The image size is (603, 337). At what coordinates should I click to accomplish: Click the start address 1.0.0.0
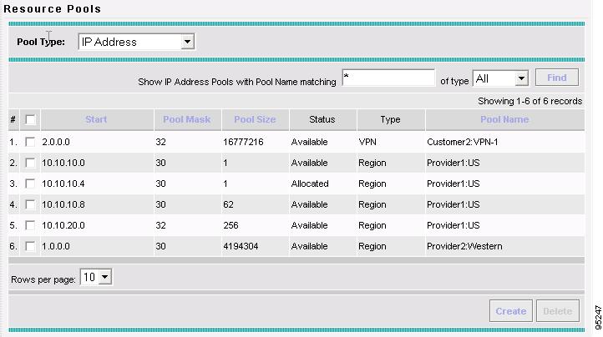click(x=56, y=246)
